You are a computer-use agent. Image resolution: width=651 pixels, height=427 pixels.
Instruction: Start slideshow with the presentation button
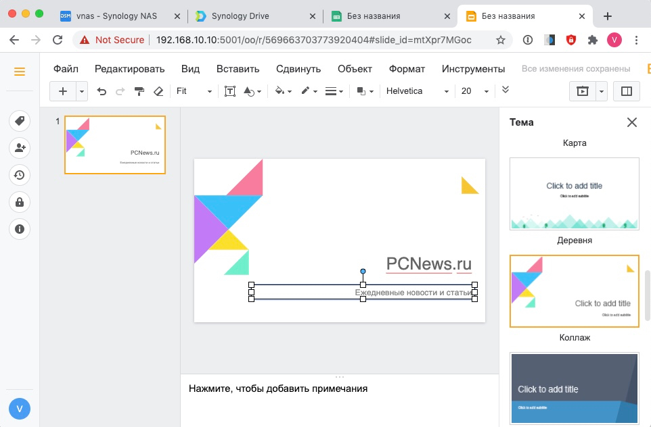click(582, 91)
